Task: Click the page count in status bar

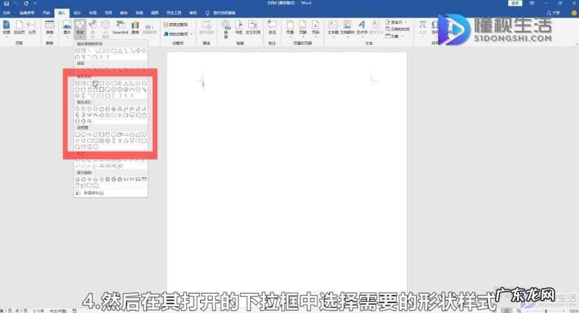Action: point(14,310)
